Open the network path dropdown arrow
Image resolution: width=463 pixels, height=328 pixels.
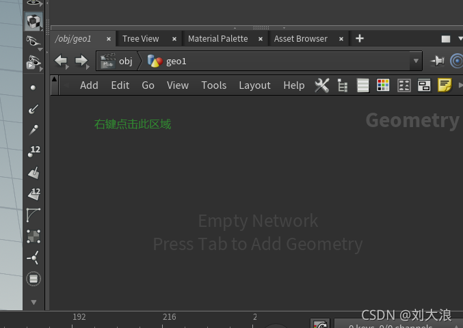tap(416, 61)
